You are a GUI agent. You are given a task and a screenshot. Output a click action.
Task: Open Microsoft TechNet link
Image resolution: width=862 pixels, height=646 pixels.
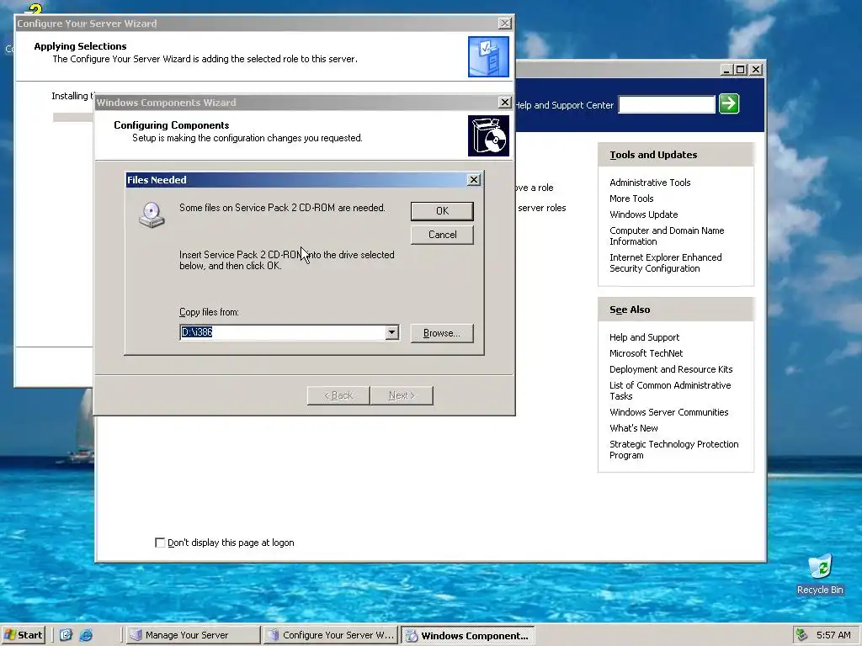(x=646, y=353)
